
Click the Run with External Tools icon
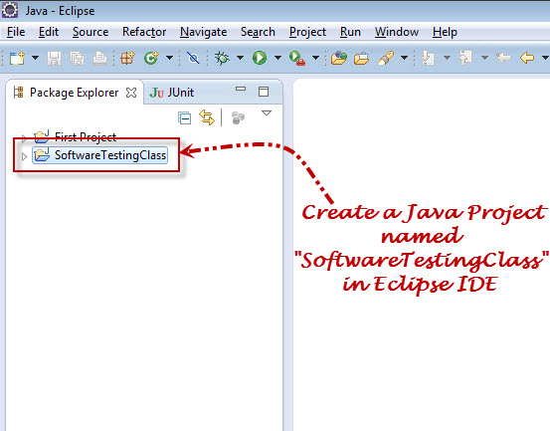pyautogui.click(x=297, y=59)
